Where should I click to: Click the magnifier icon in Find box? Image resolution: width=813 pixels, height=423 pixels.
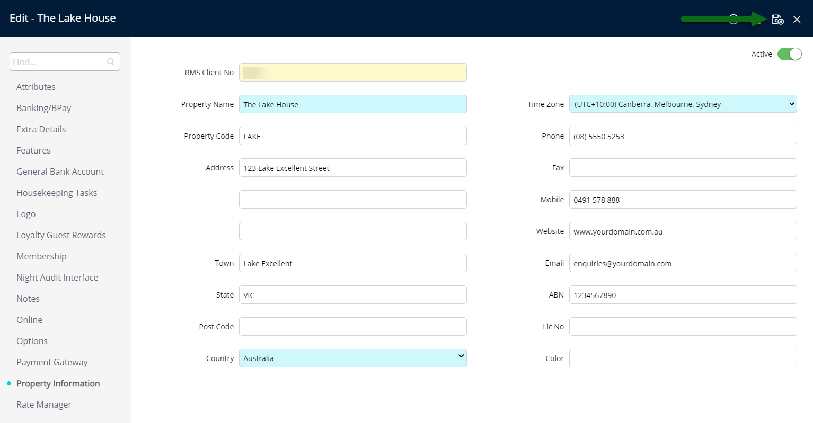point(111,62)
